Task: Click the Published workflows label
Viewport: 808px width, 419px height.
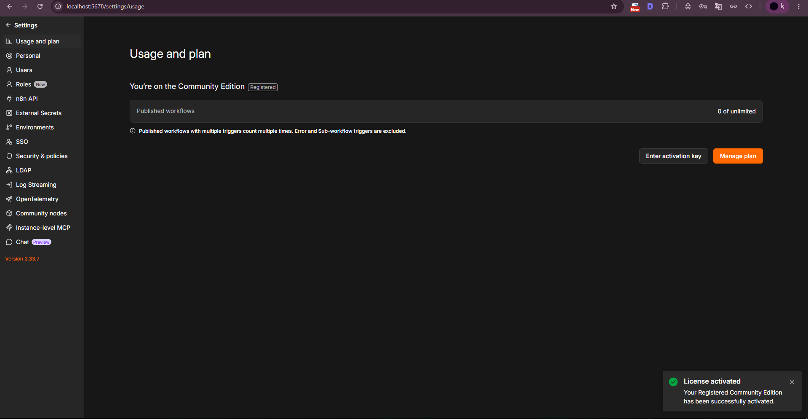Action: pos(165,111)
